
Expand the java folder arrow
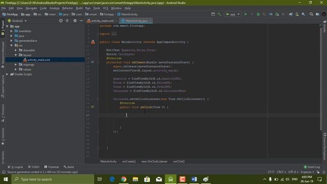pos(11,36)
